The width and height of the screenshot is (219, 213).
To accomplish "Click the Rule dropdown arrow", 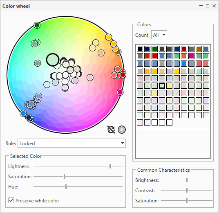I will pos(123,143).
